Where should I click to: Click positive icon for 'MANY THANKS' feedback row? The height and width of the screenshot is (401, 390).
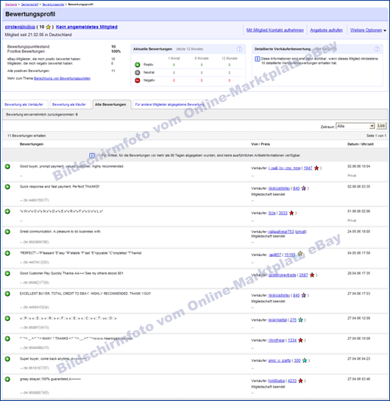[x=7, y=338]
